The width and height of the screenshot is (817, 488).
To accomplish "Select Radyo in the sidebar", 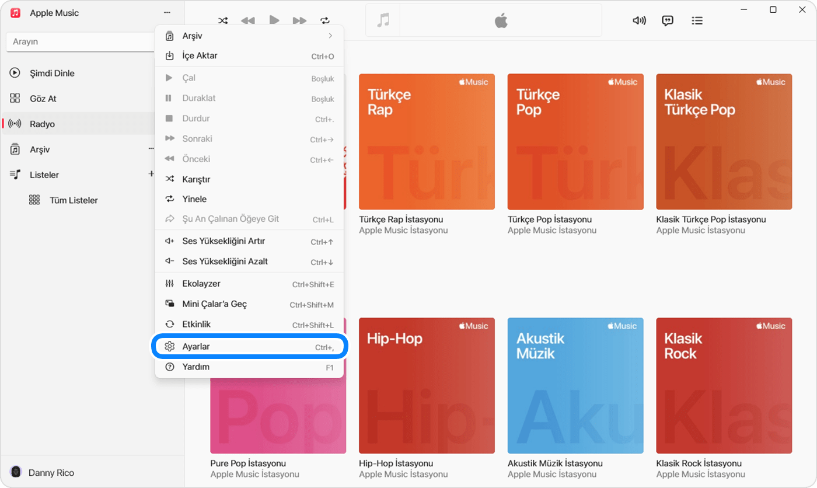I will [79, 124].
